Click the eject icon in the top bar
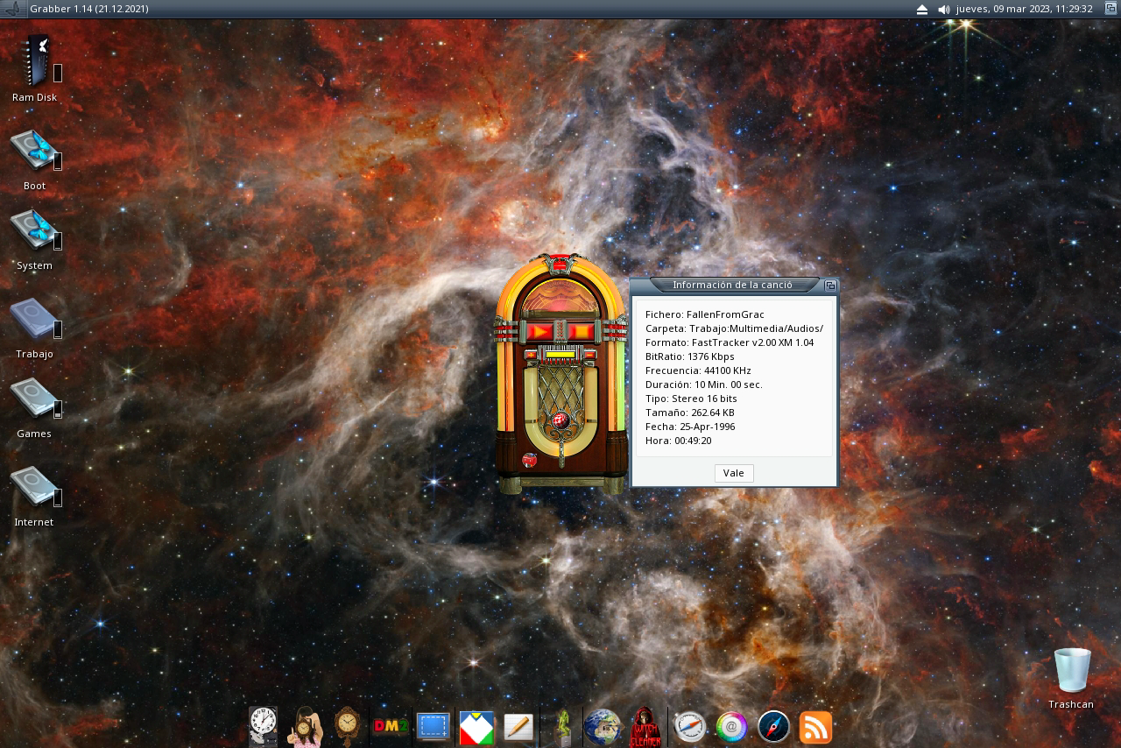 [x=921, y=9]
